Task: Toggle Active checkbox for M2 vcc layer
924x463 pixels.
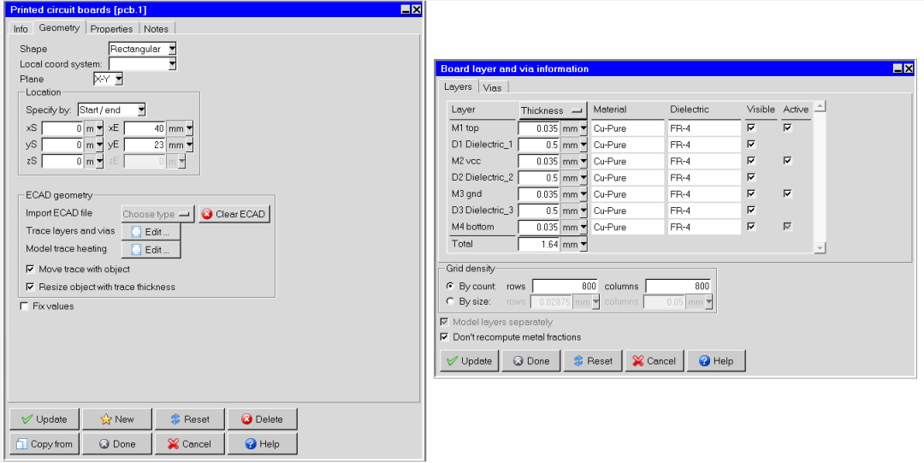Action: (788, 160)
